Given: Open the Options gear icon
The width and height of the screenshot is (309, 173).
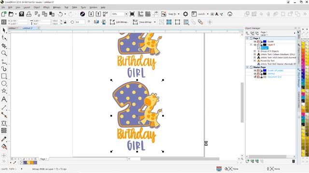Looking at the screenshot, I should [x=185, y=14].
